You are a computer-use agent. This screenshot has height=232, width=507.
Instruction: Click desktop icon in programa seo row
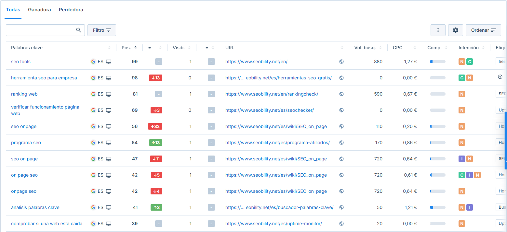click(x=109, y=143)
